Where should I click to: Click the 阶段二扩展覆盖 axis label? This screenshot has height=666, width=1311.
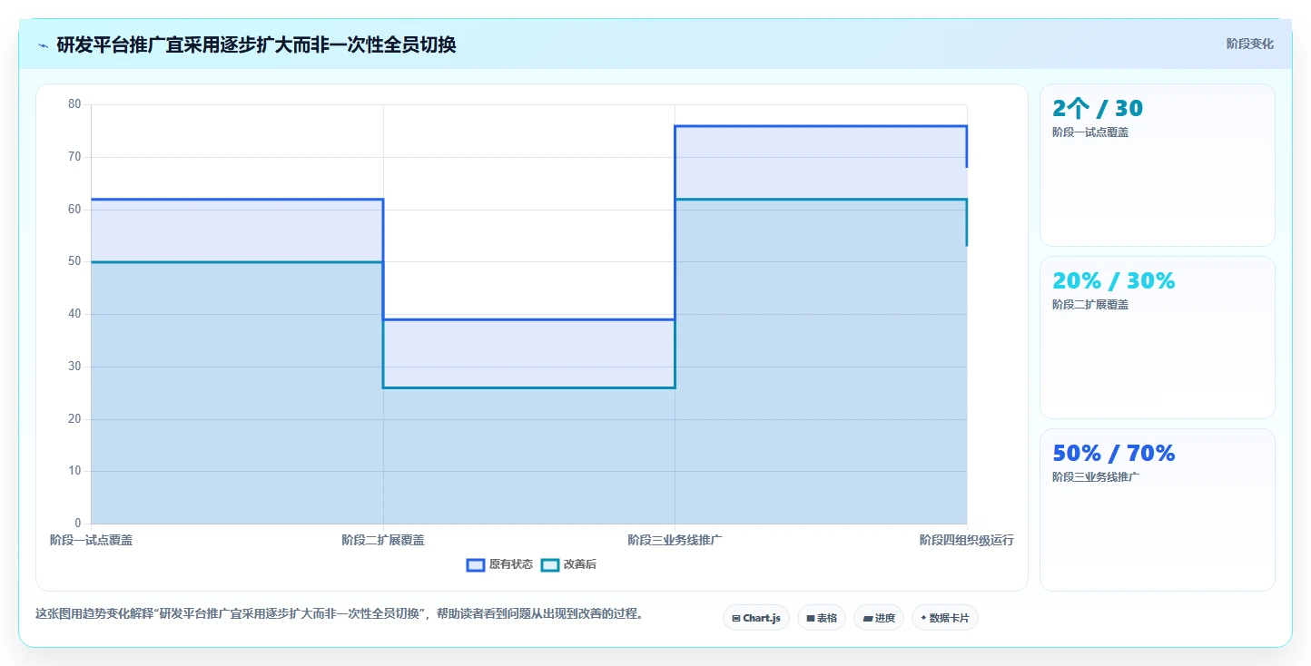click(x=383, y=540)
